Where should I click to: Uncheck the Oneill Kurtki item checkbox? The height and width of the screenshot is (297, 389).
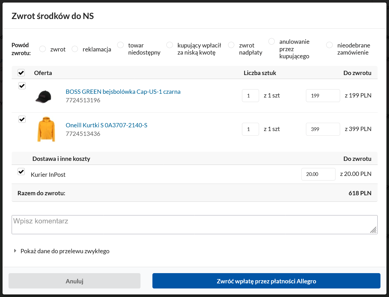click(x=22, y=119)
